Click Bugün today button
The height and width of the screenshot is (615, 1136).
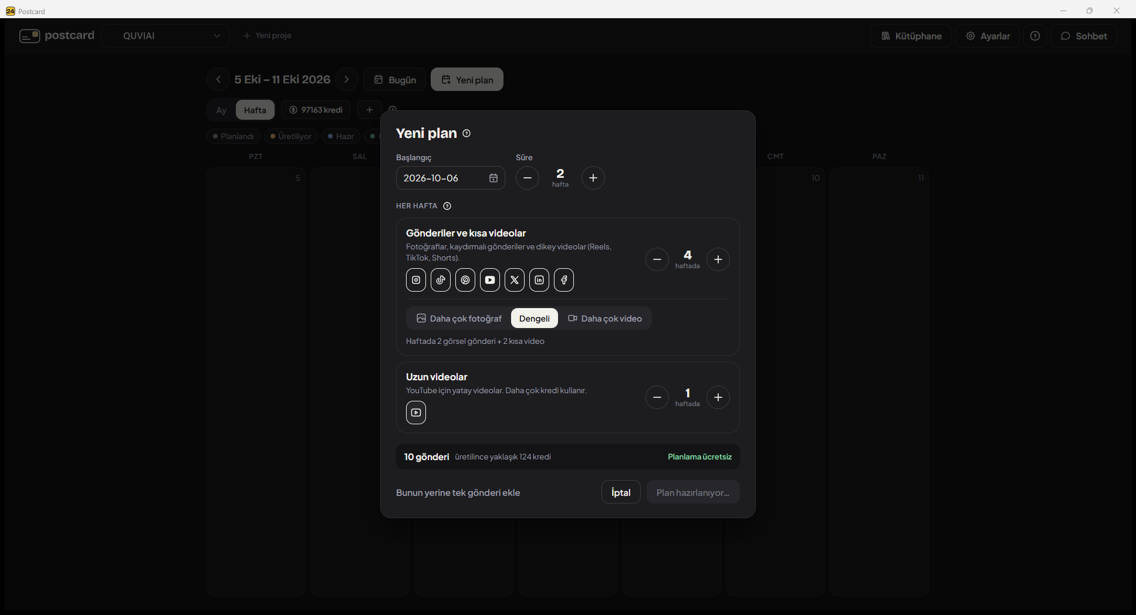pos(395,79)
